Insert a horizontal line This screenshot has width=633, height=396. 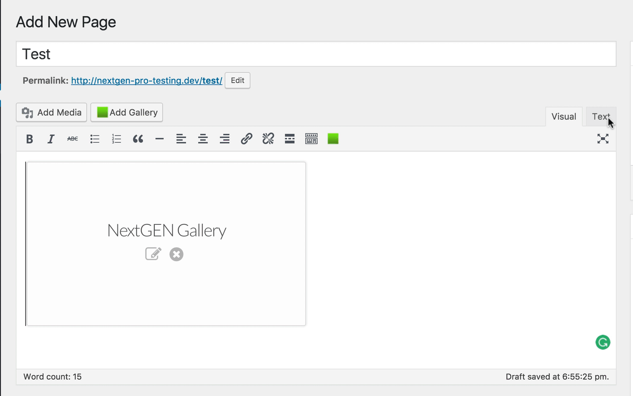tap(160, 139)
